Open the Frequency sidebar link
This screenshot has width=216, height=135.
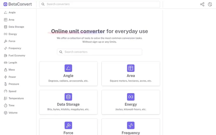(x=15, y=48)
